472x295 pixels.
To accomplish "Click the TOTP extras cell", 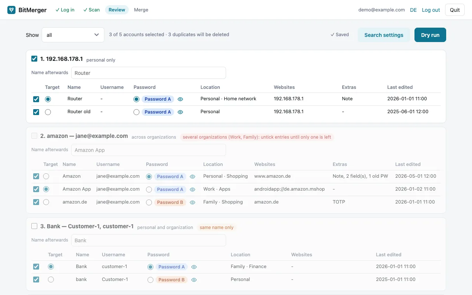I will 339,202.
